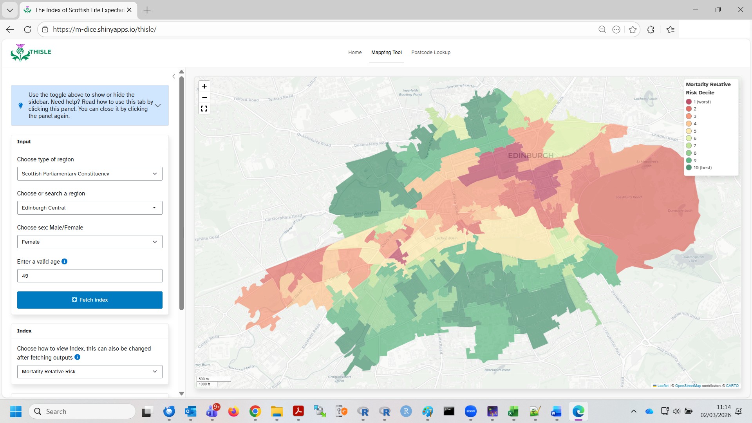
Task: Open the age info tooltip icon
Action: (x=65, y=262)
